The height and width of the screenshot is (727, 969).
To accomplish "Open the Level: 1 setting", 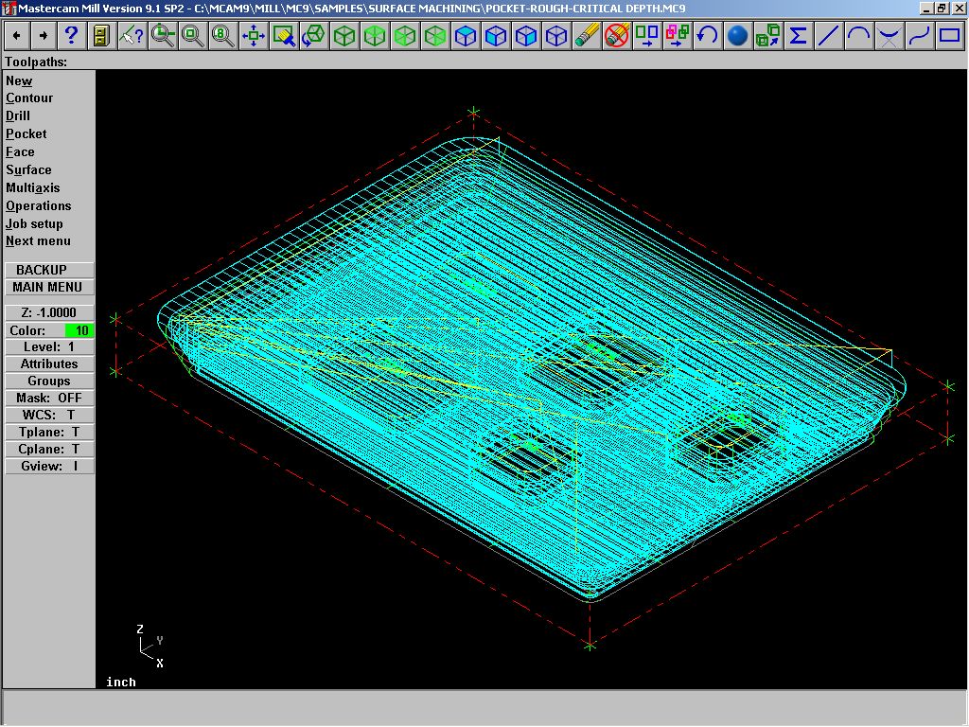I will click(49, 346).
